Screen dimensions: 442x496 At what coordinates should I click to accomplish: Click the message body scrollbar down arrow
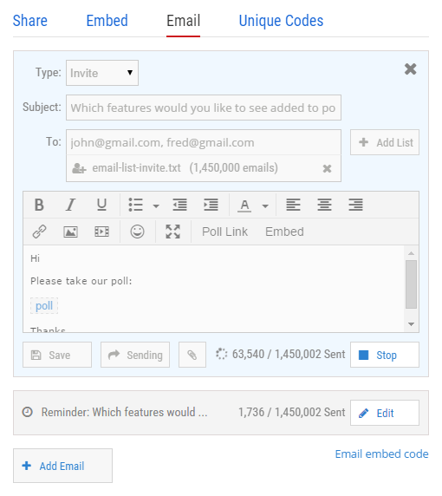[412, 324]
